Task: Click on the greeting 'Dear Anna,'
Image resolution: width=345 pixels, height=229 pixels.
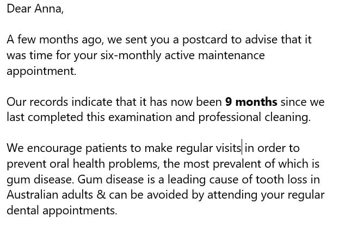Action: [x=35, y=9]
